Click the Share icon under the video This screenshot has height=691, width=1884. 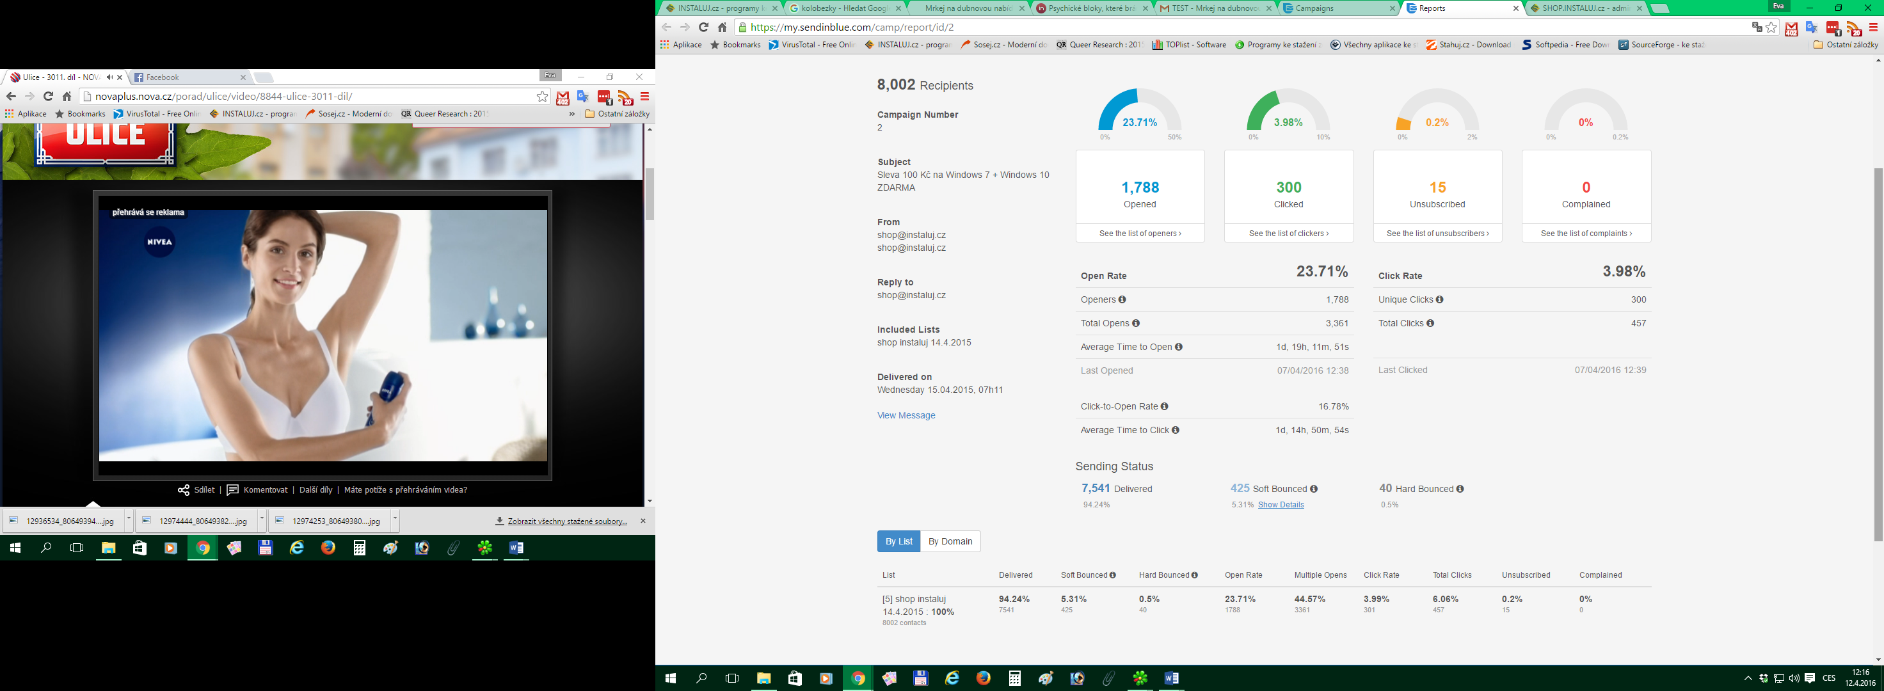pos(184,490)
